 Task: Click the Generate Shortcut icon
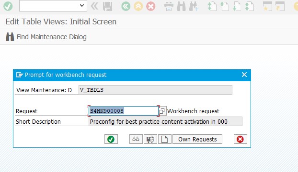280,6
